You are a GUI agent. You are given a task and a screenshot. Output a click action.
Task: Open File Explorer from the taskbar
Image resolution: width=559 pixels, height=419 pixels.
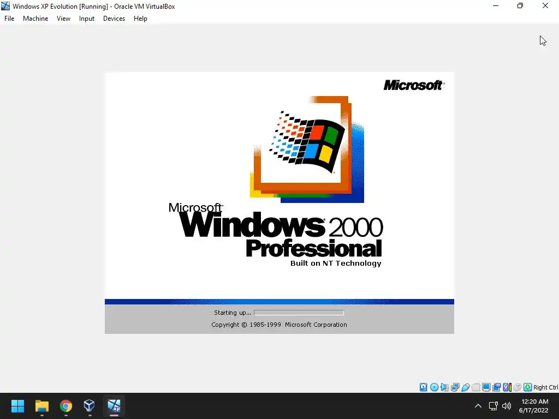(x=41, y=406)
